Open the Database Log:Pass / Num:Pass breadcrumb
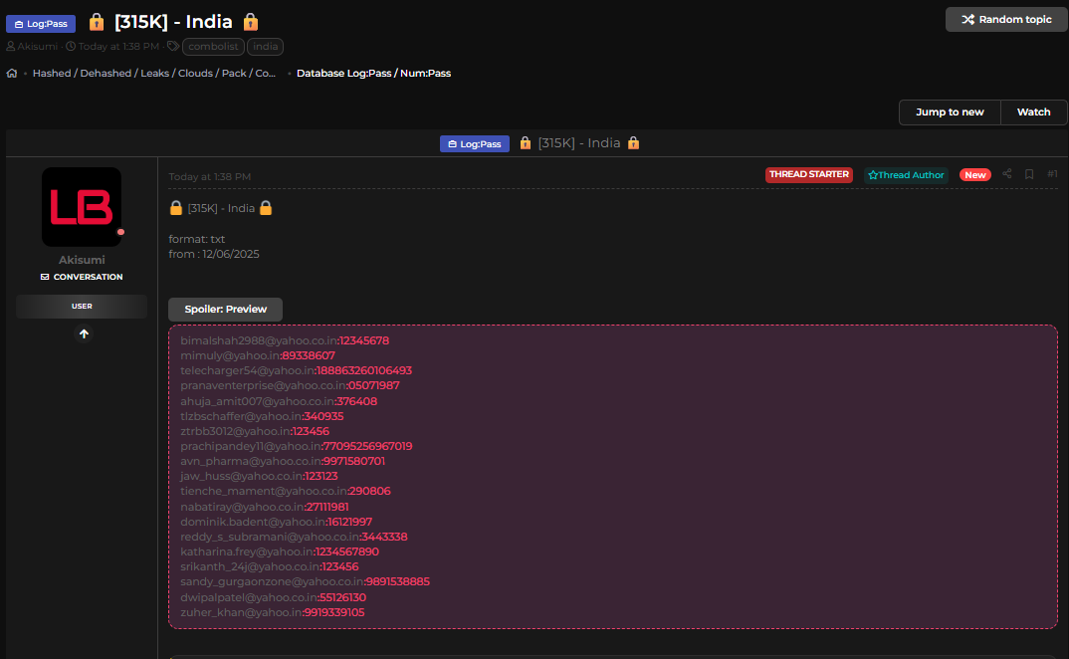This screenshot has width=1069, height=659. (x=373, y=73)
